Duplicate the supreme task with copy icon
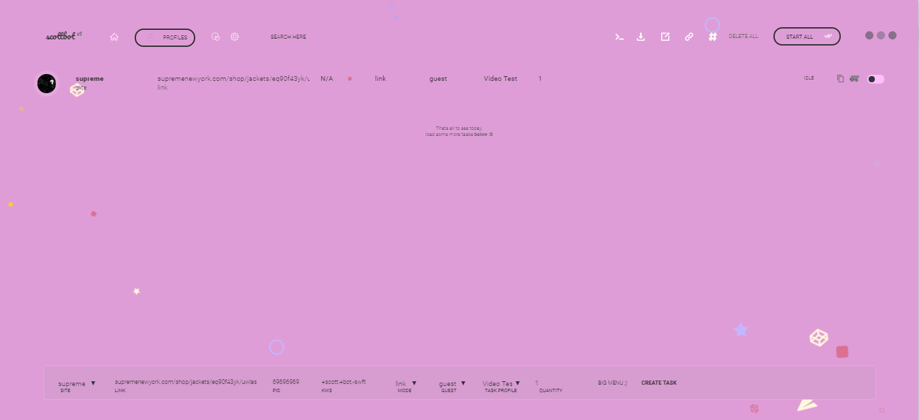The width and height of the screenshot is (919, 420). tap(840, 79)
